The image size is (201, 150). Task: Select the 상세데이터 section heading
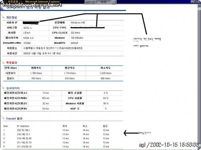coord(13,88)
